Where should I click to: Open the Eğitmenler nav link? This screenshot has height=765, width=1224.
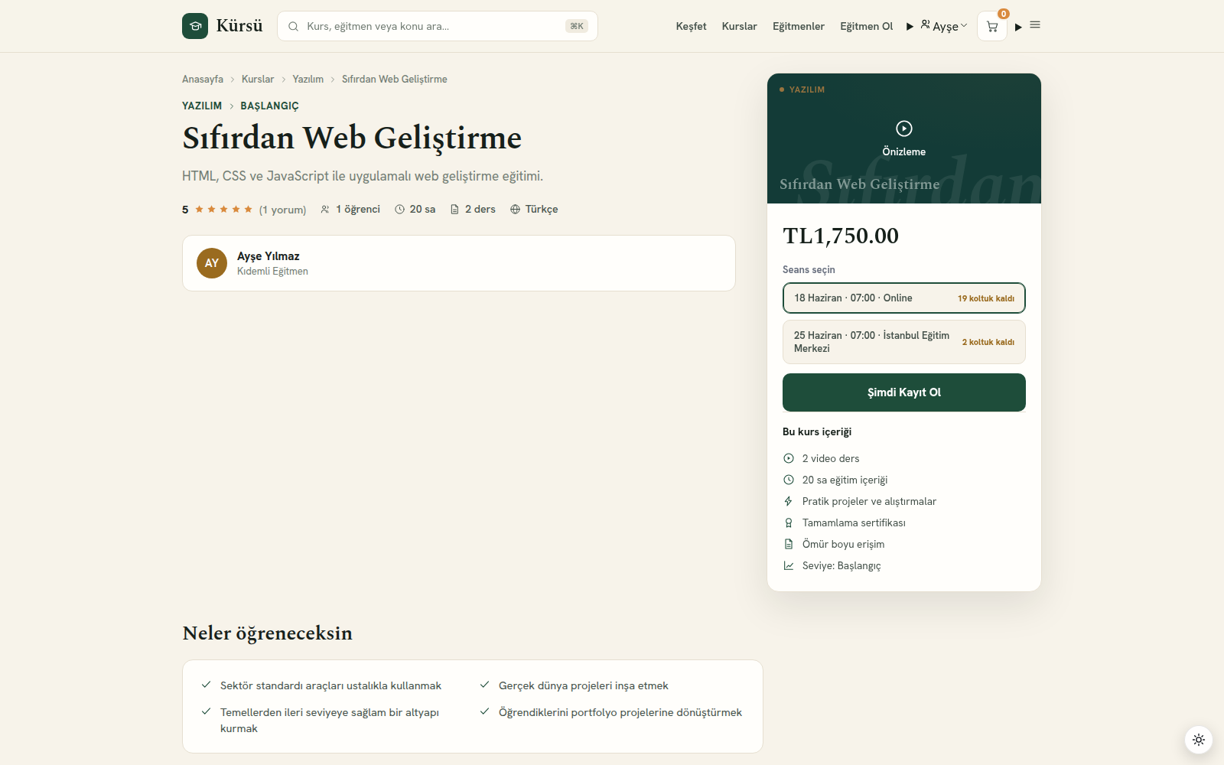point(798,26)
